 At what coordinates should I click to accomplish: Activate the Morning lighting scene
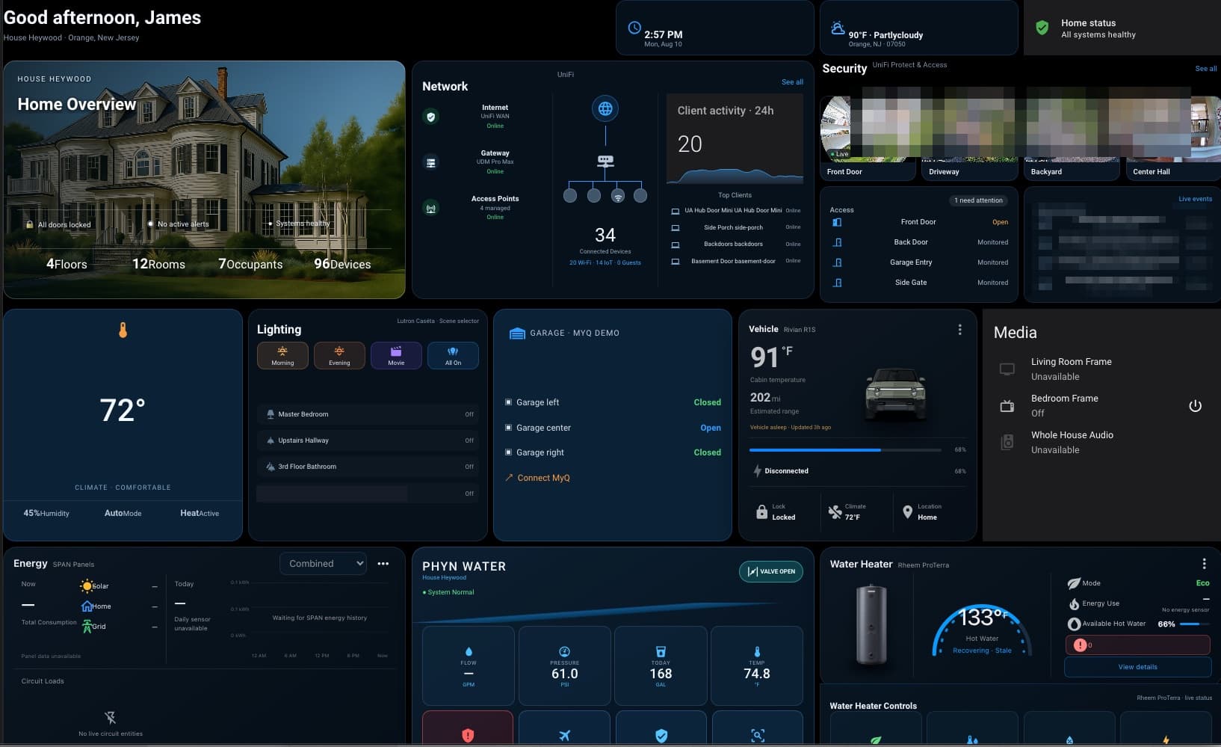(282, 355)
